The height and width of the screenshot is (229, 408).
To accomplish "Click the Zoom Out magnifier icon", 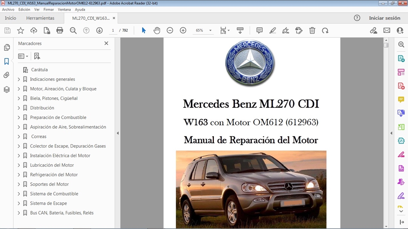I will [170, 30].
